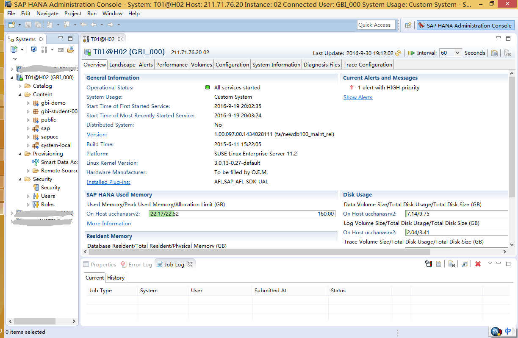Open the Interval combo box
The width and height of the screenshot is (518, 338).
[450, 53]
